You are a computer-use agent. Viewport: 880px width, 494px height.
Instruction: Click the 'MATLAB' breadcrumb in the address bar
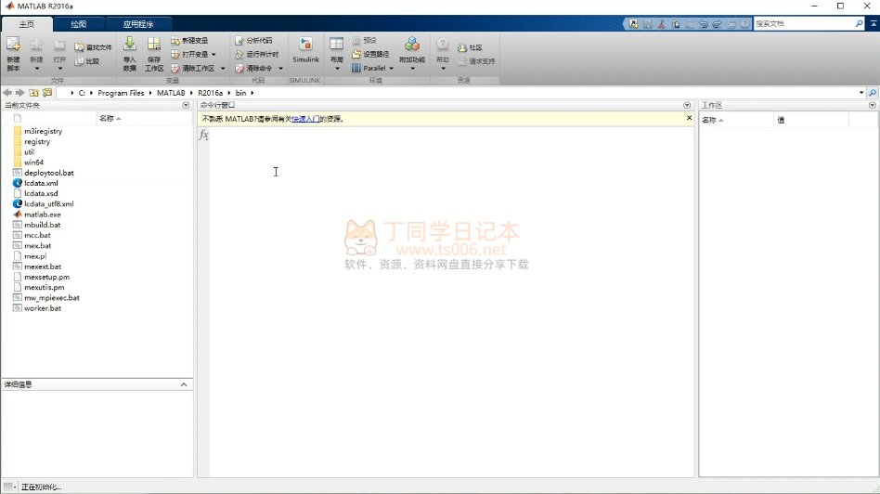pyautogui.click(x=171, y=93)
